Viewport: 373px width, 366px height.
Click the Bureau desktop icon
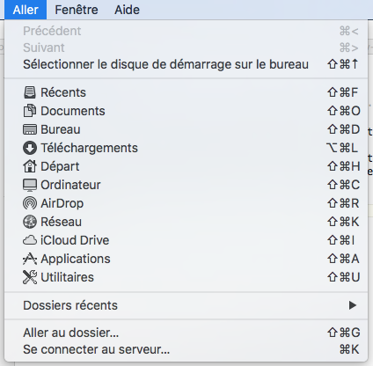click(30, 129)
